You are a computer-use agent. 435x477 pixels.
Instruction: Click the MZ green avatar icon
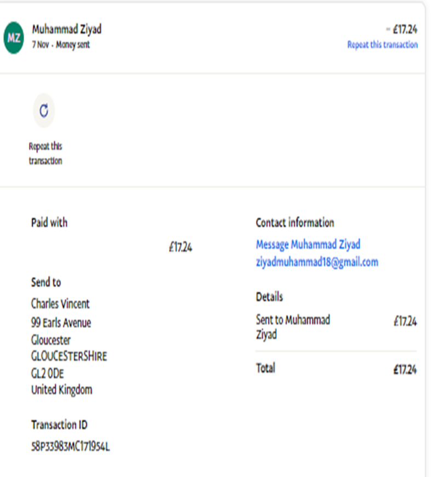point(14,37)
